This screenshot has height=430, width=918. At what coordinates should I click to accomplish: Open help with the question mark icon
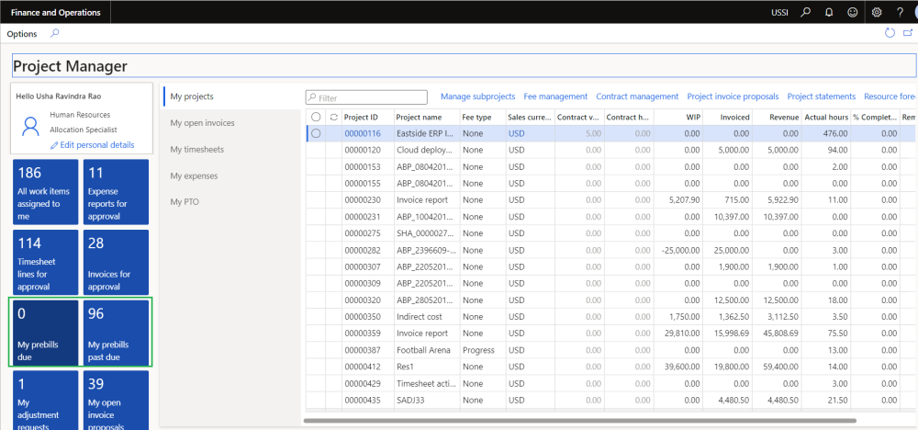point(900,12)
